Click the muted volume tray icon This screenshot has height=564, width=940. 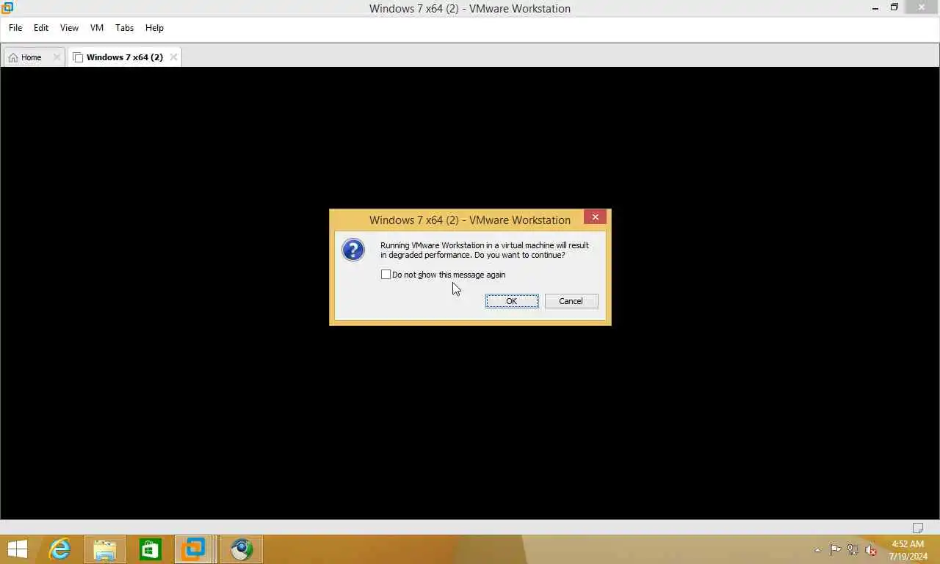[x=871, y=550]
